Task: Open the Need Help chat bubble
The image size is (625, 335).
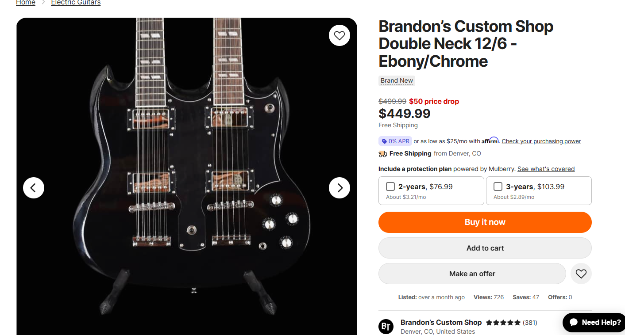Action: tap(594, 323)
